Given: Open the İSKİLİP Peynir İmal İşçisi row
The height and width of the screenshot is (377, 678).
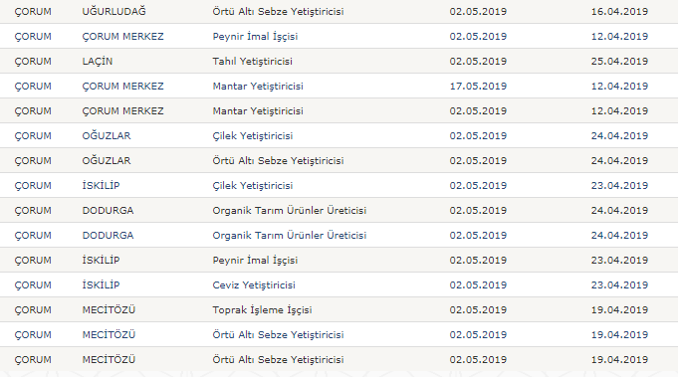Looking at the screenshot, I should coord(339,260).
